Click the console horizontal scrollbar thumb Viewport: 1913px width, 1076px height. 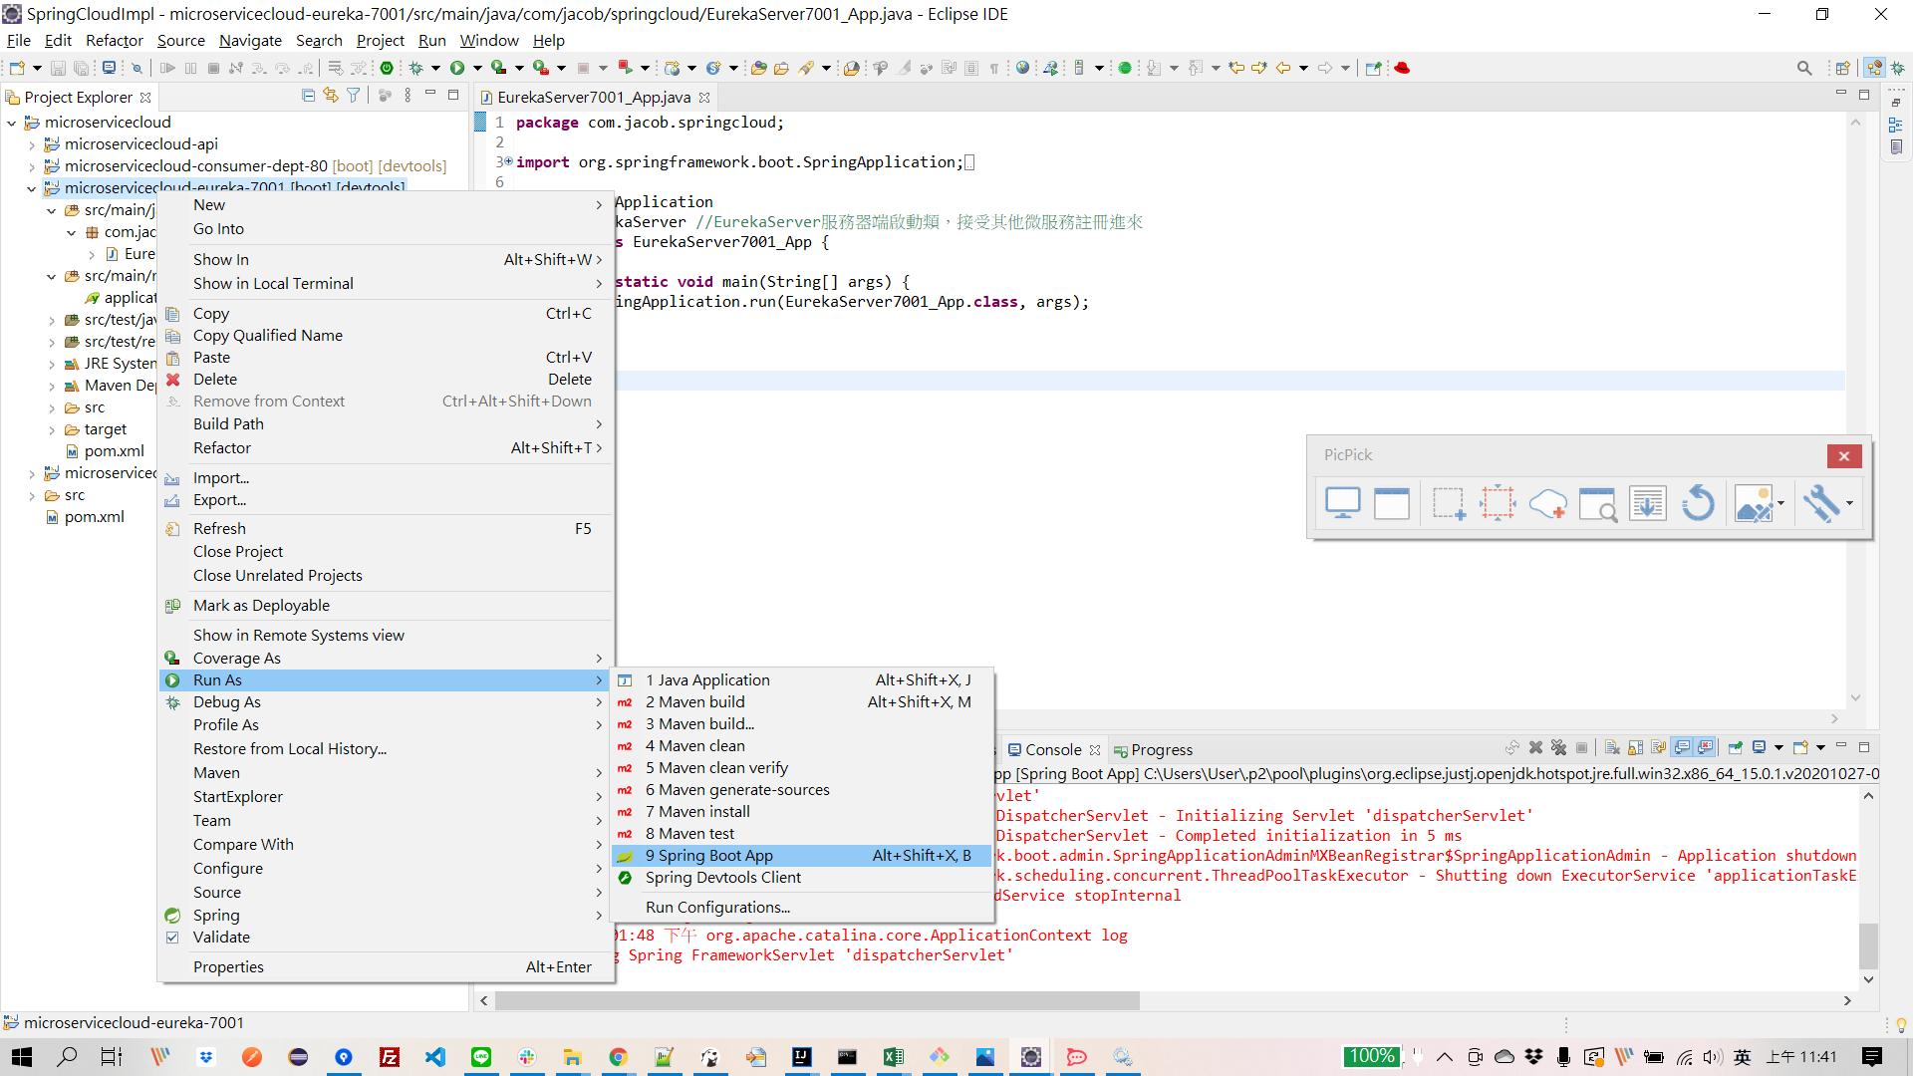pyautogui.click(x=817, y=1000)
